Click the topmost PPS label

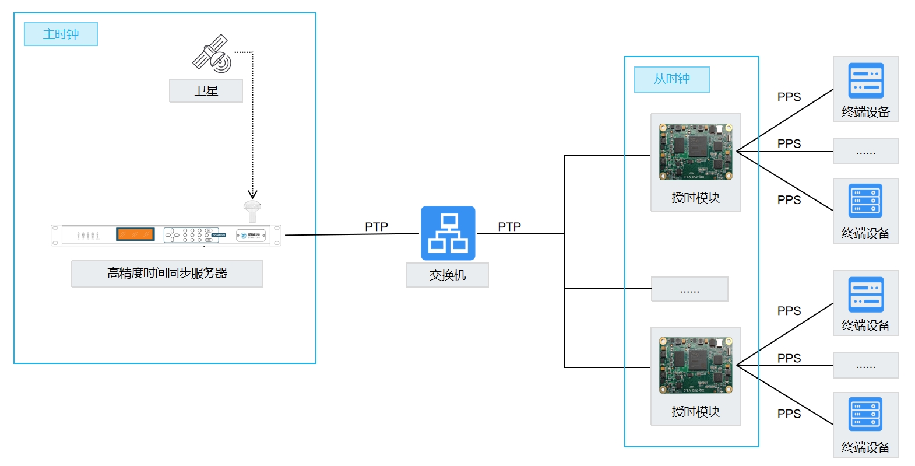click(789, 97)
